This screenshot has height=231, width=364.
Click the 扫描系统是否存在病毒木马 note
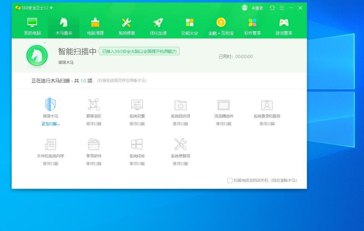[122, 81]
